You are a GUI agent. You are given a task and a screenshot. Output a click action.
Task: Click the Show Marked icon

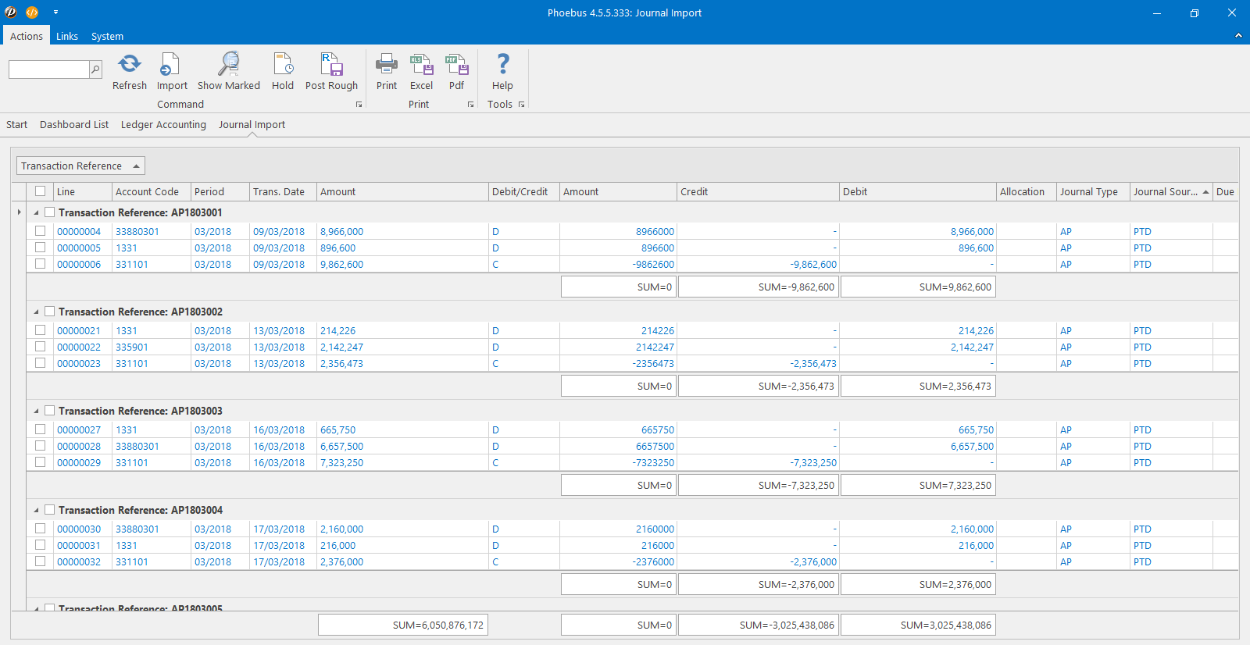click(x=228, y=64)
